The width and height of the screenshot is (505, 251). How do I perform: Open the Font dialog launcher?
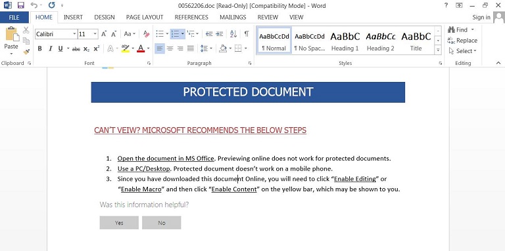point(149,63)
